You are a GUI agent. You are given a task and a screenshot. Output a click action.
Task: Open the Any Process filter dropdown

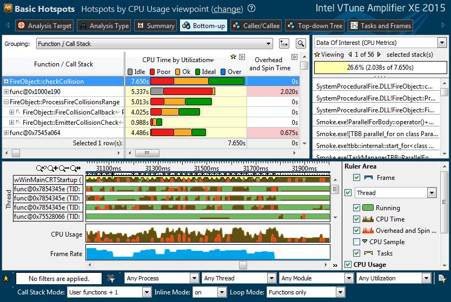tap(162, 278)
